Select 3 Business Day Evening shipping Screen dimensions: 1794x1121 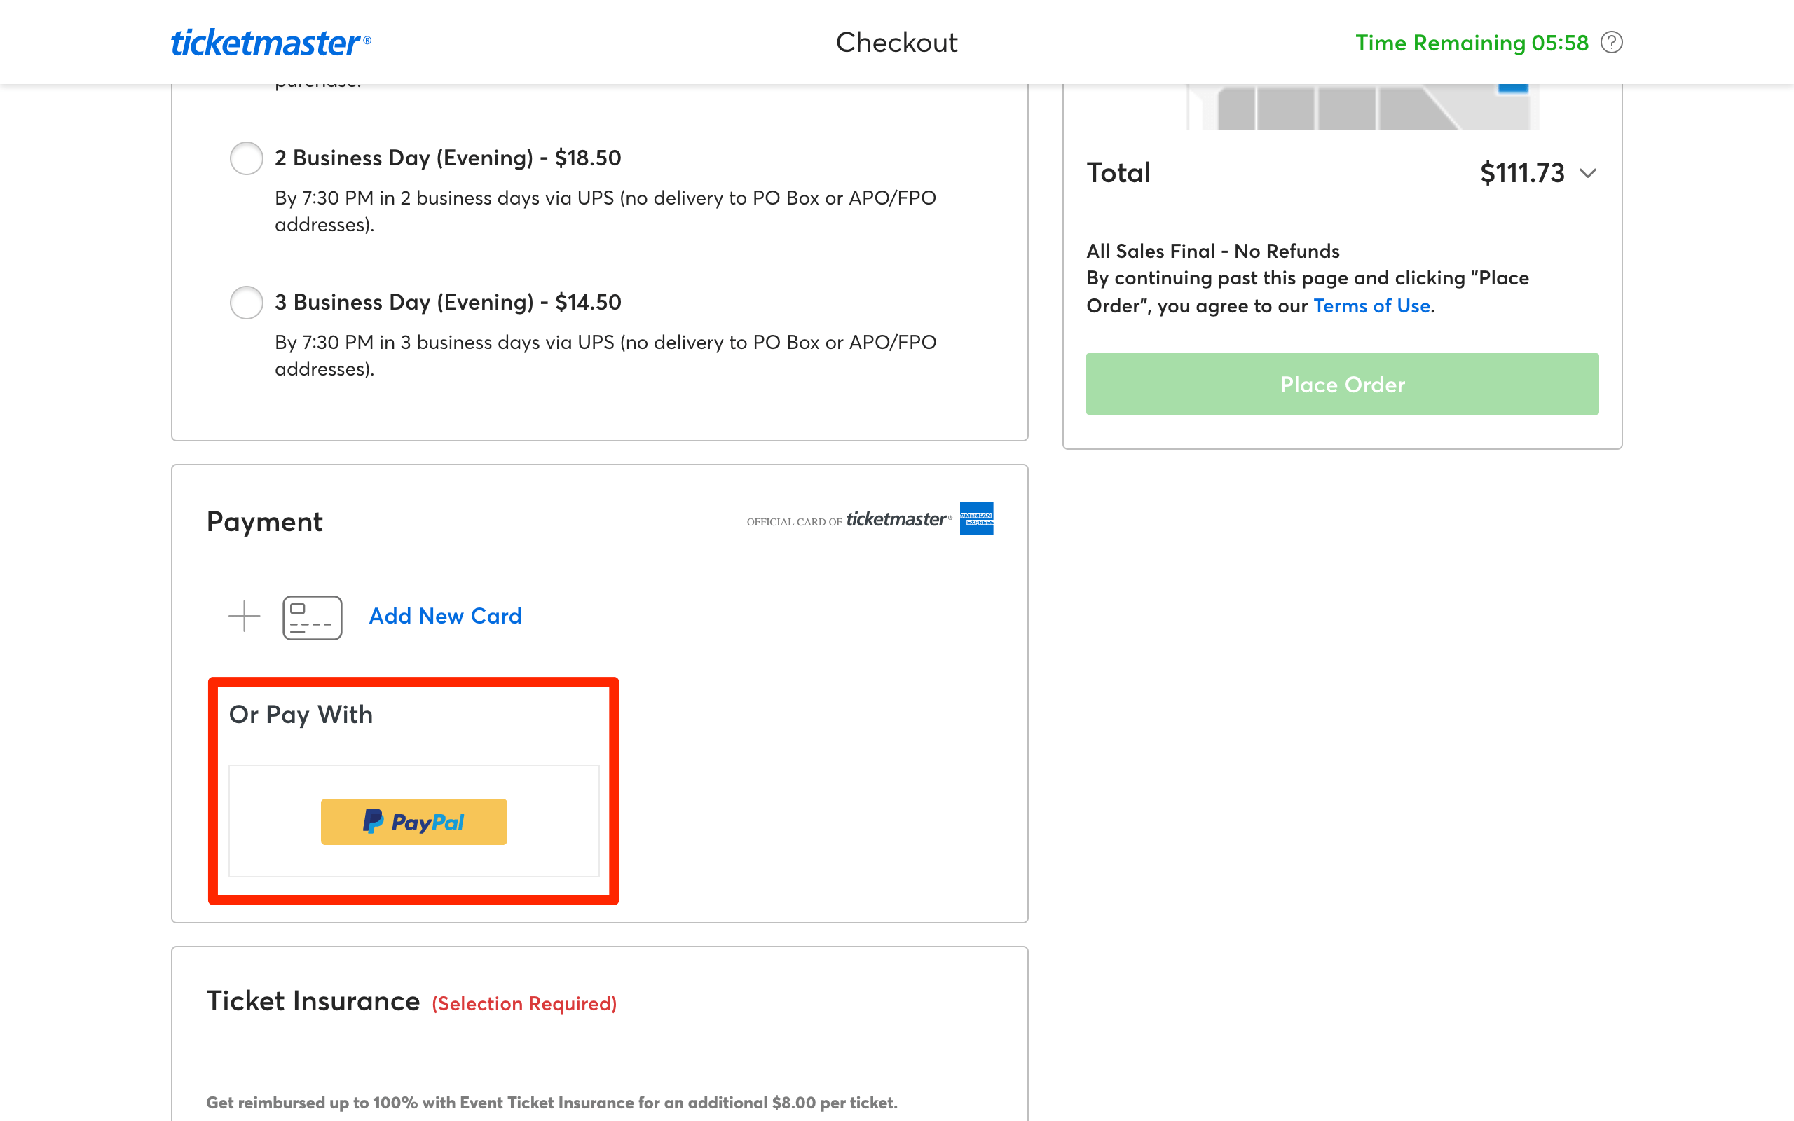click(246, 303)
